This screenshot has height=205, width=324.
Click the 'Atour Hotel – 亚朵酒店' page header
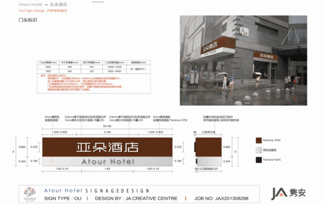point(43,5)
